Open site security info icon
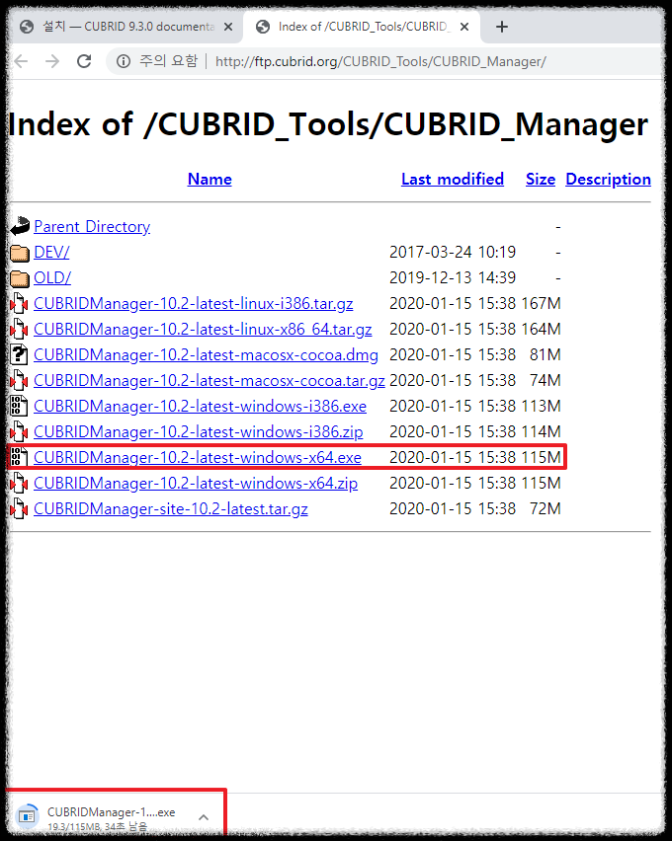The width and height of the screenshot is (672, 841). coord(124,61)
